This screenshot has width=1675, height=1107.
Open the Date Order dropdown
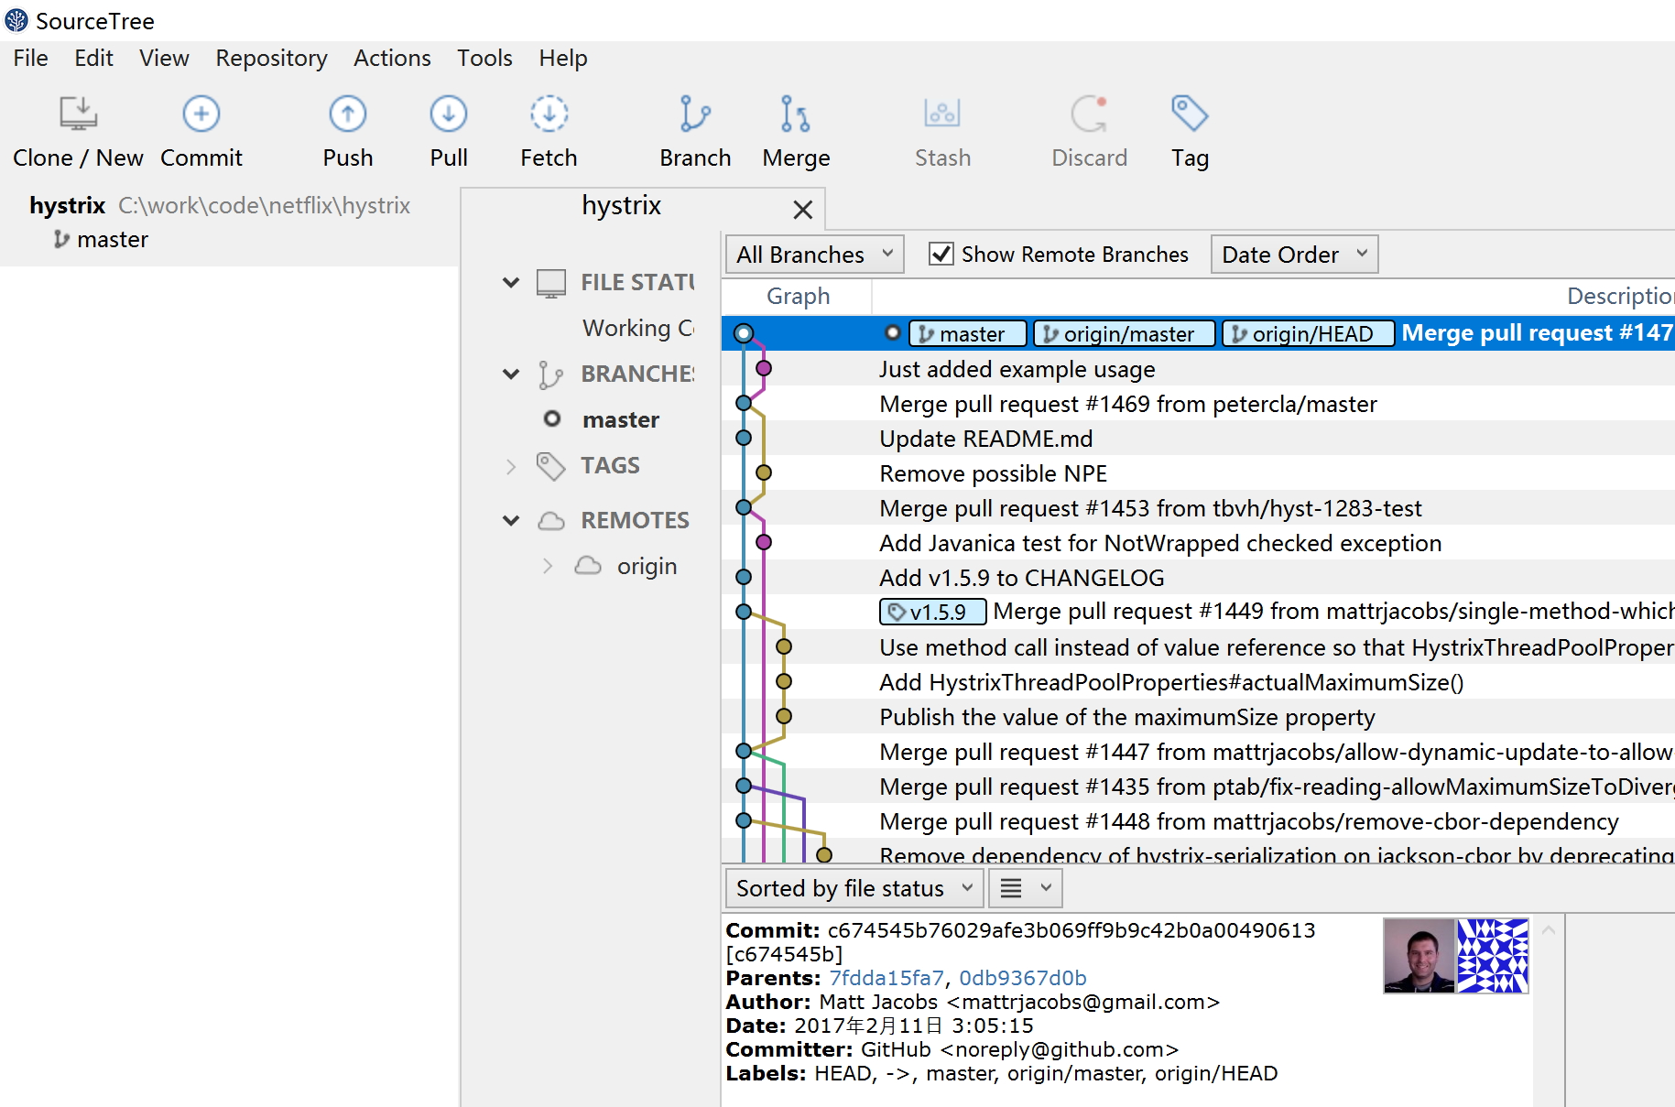(x=1293, y=255)
